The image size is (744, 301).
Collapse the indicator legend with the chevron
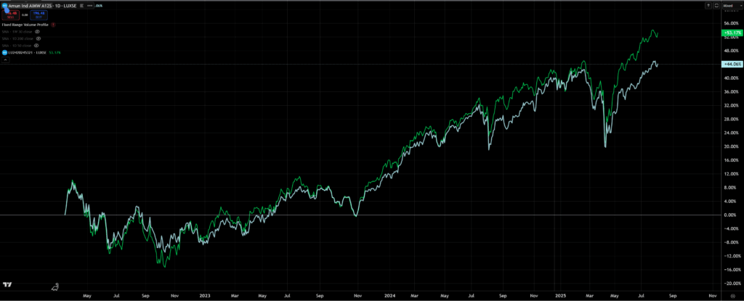5,59
